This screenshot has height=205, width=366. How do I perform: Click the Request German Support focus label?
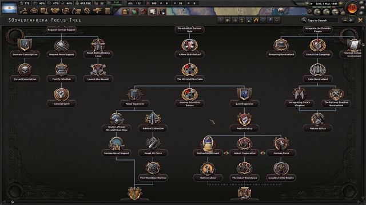[x=61, y=30]
